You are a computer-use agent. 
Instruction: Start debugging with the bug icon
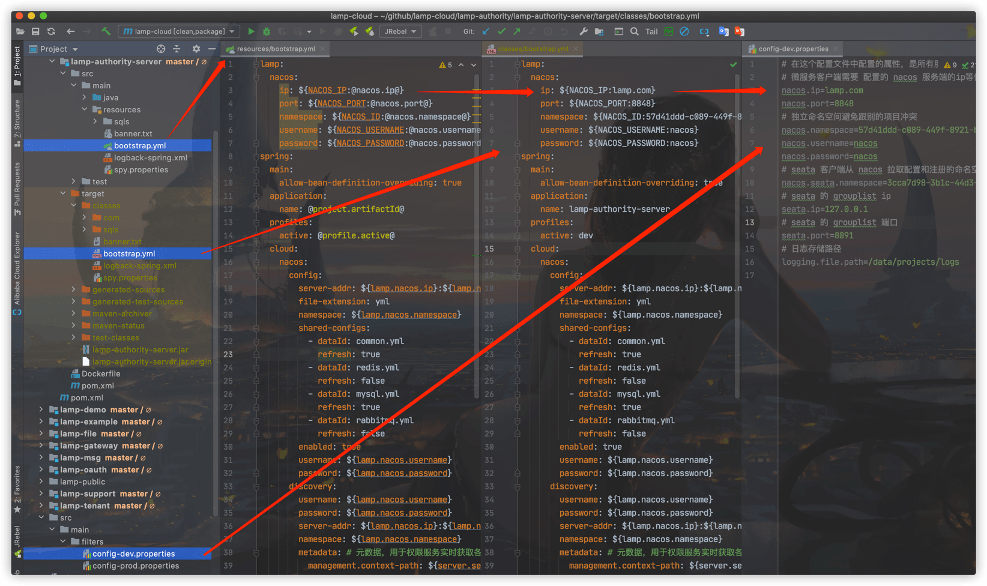(x=267, y=31)
